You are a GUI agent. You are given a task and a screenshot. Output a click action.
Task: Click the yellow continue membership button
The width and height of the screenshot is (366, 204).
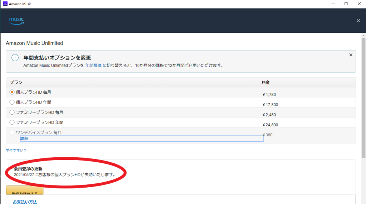25,190
